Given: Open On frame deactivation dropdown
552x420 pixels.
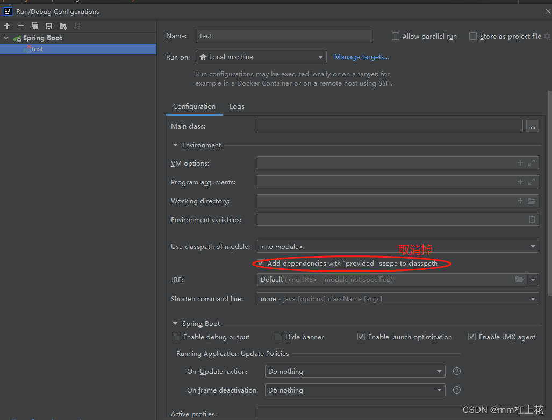Looking at the screenshot, I should 355,390.
